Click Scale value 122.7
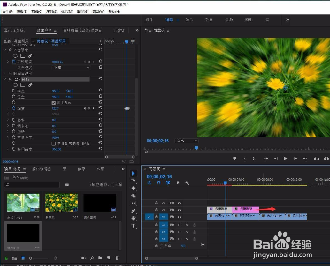This screenshot has width=330, height=266. 55,108
